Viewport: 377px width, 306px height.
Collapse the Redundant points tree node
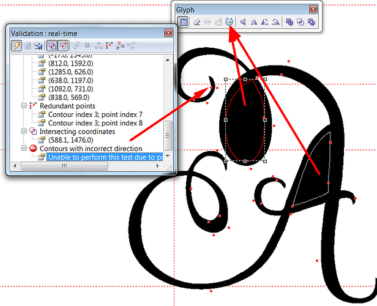coord(24,106)
